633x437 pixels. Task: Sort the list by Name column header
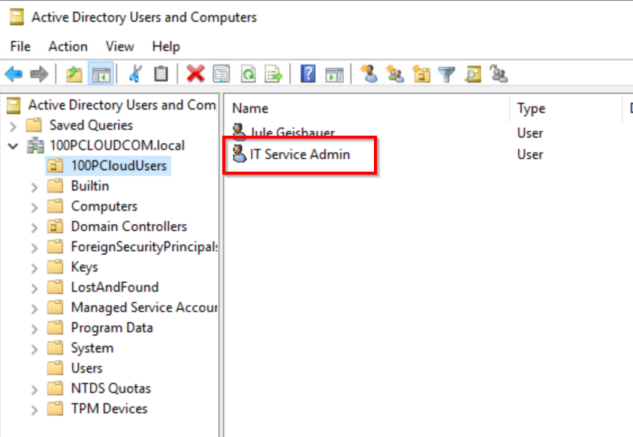[x=250, y=109]
